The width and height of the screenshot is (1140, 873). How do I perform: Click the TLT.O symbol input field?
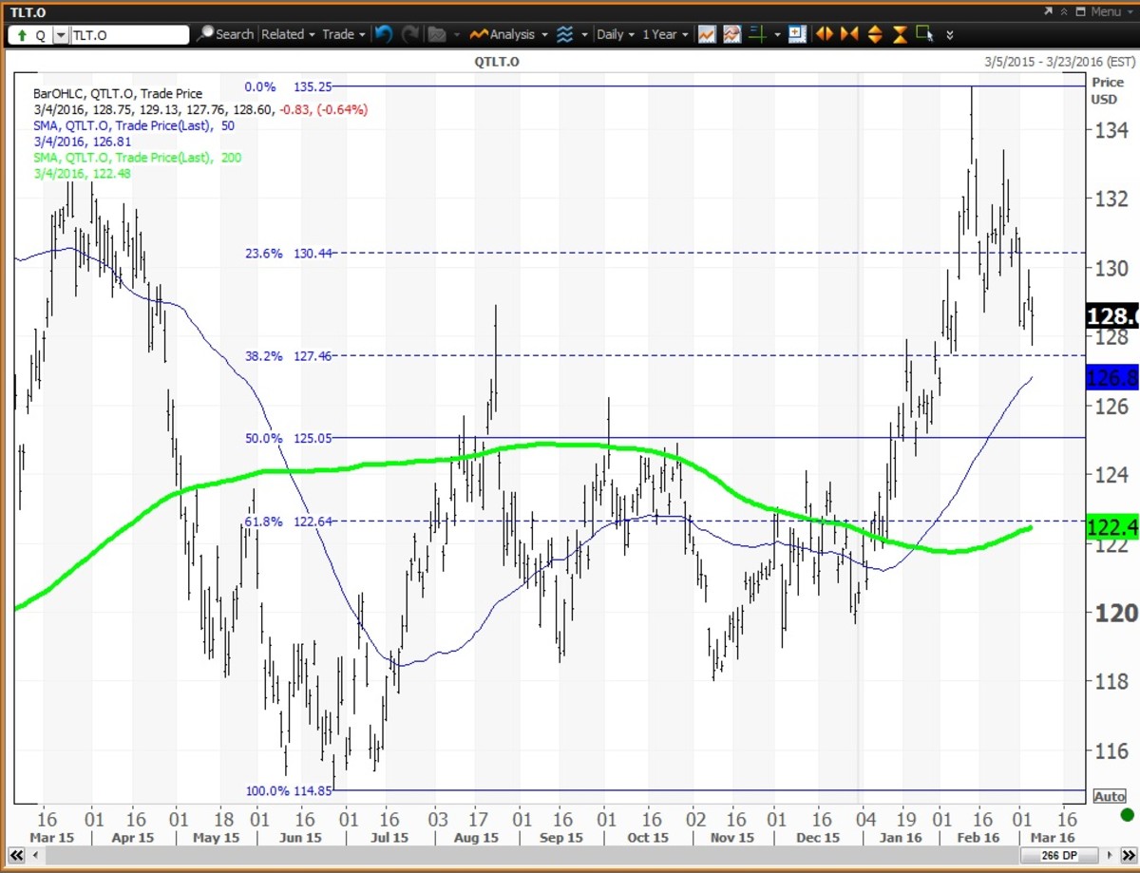pos(130,35)
